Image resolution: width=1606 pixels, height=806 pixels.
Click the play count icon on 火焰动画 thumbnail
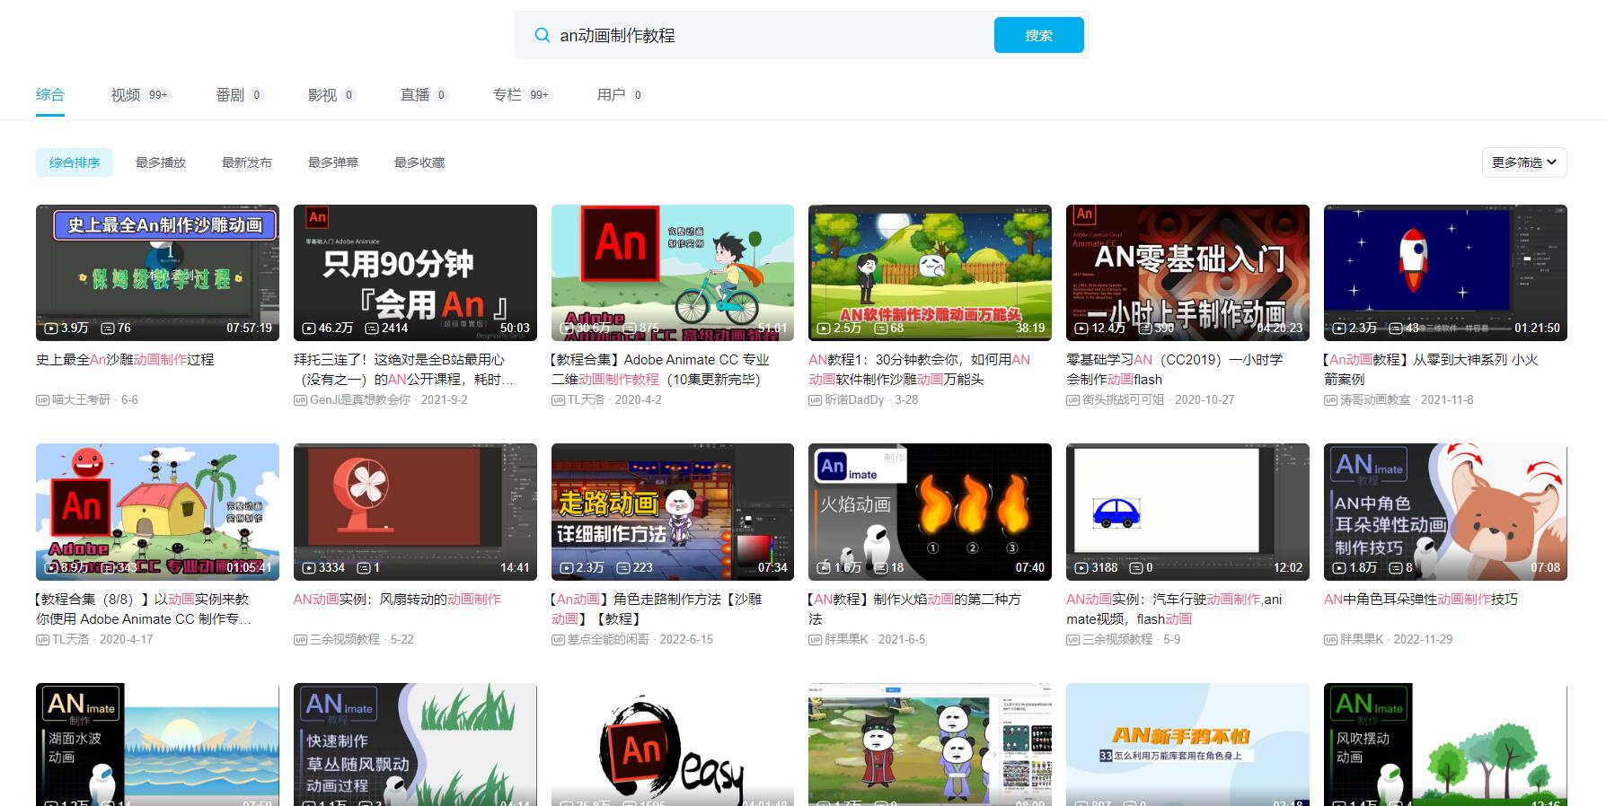click(824, 568)
